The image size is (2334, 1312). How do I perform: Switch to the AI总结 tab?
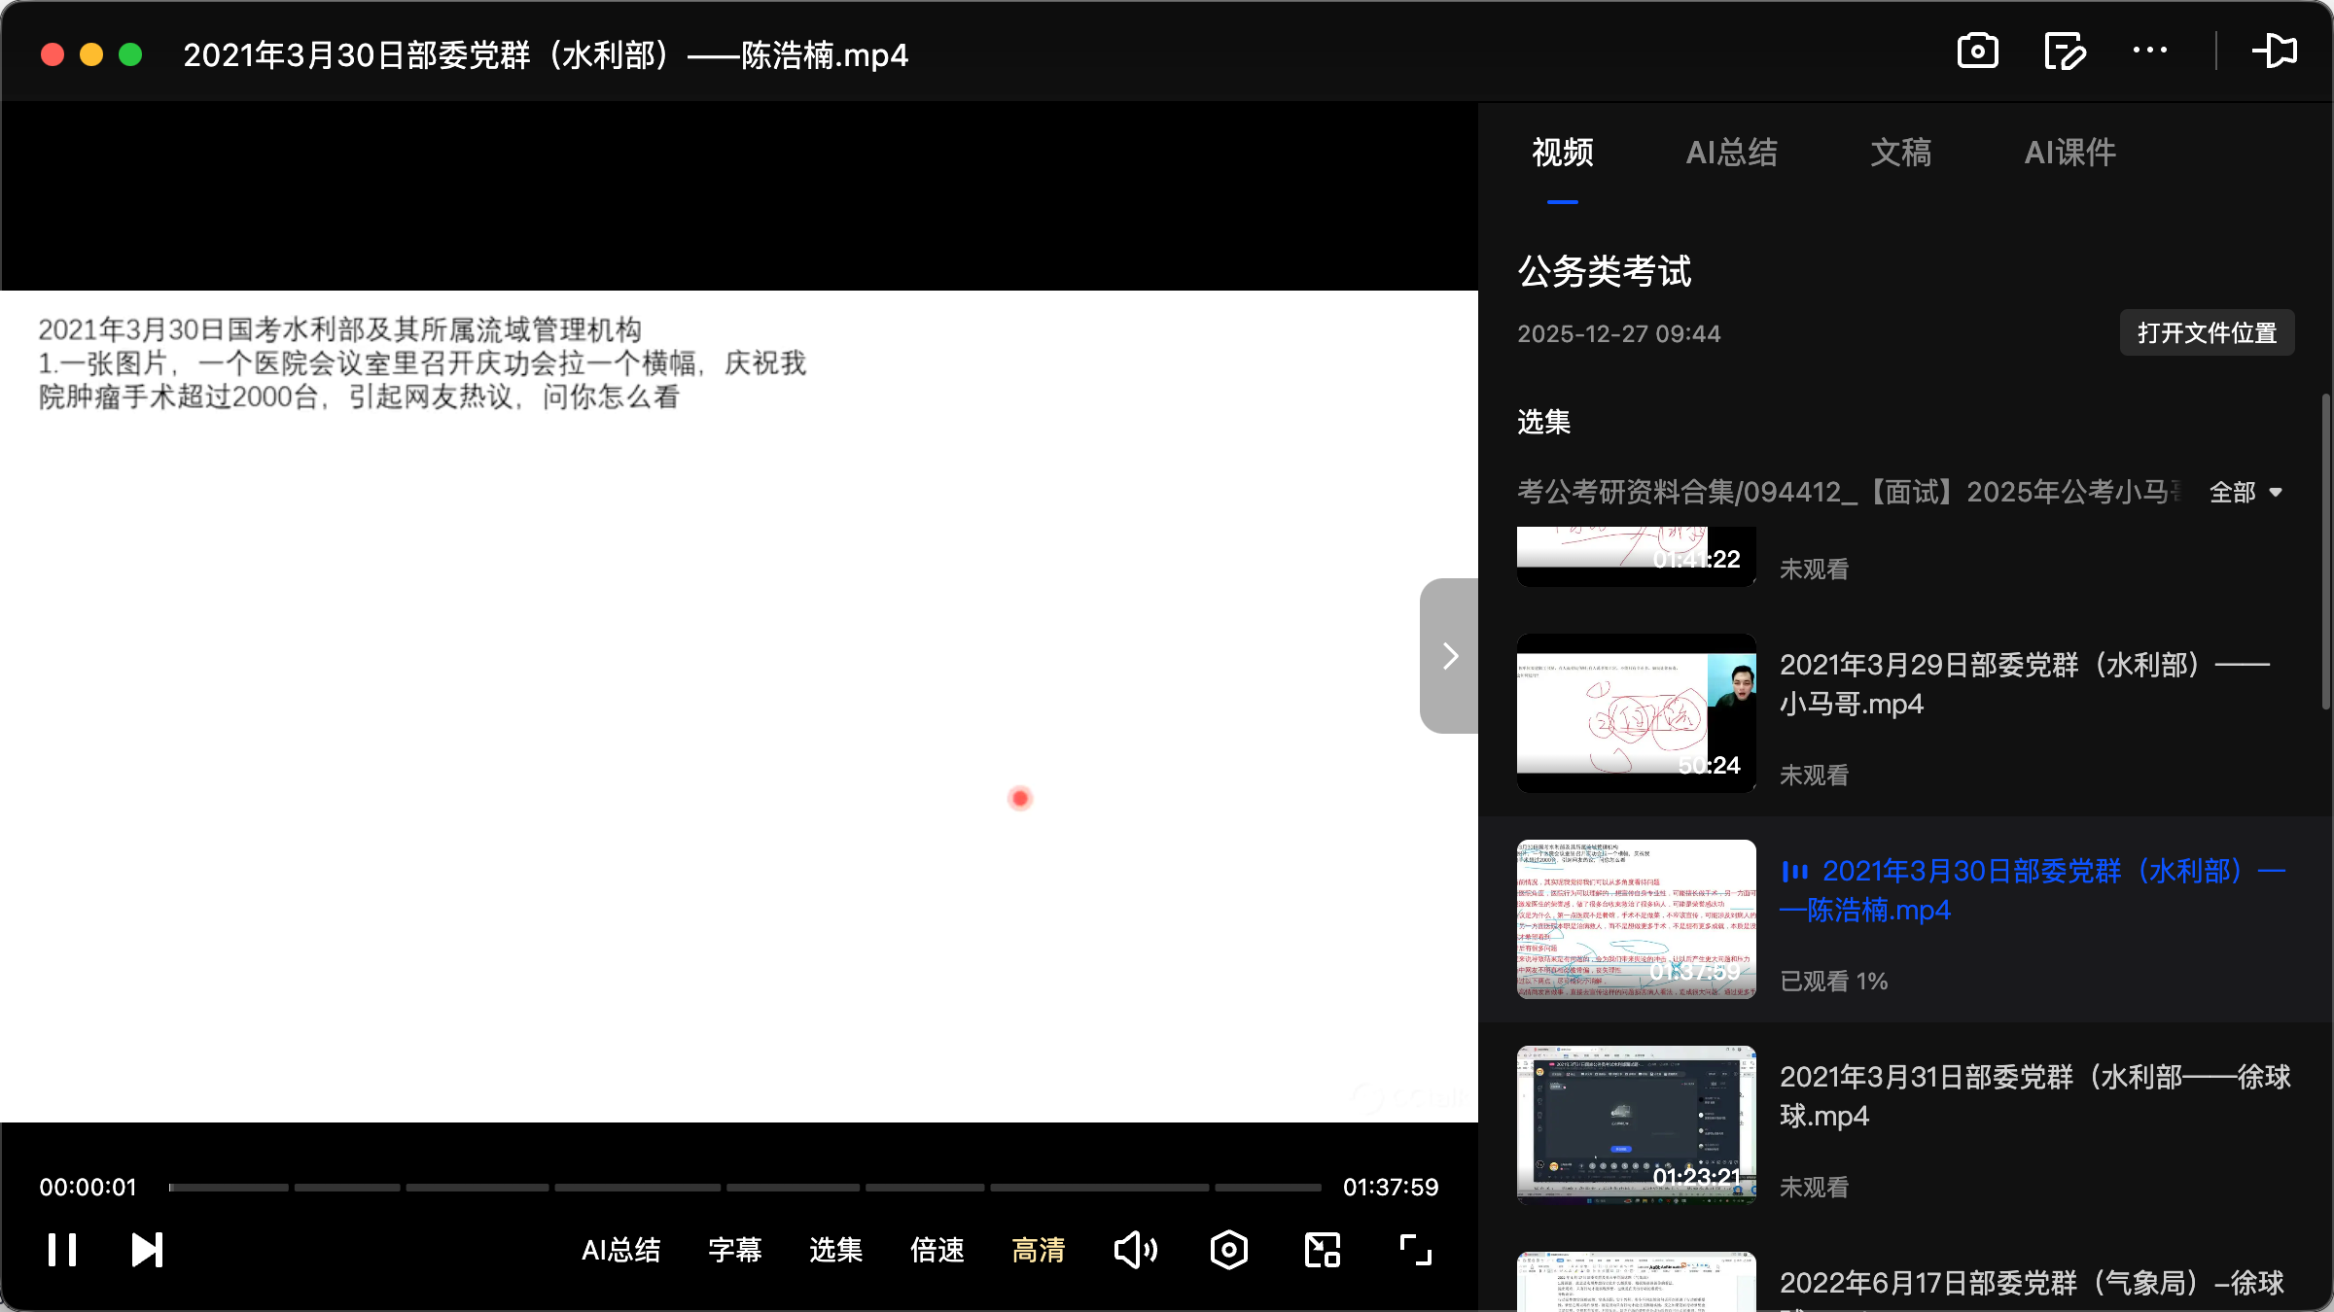[x=1732, y=153]
